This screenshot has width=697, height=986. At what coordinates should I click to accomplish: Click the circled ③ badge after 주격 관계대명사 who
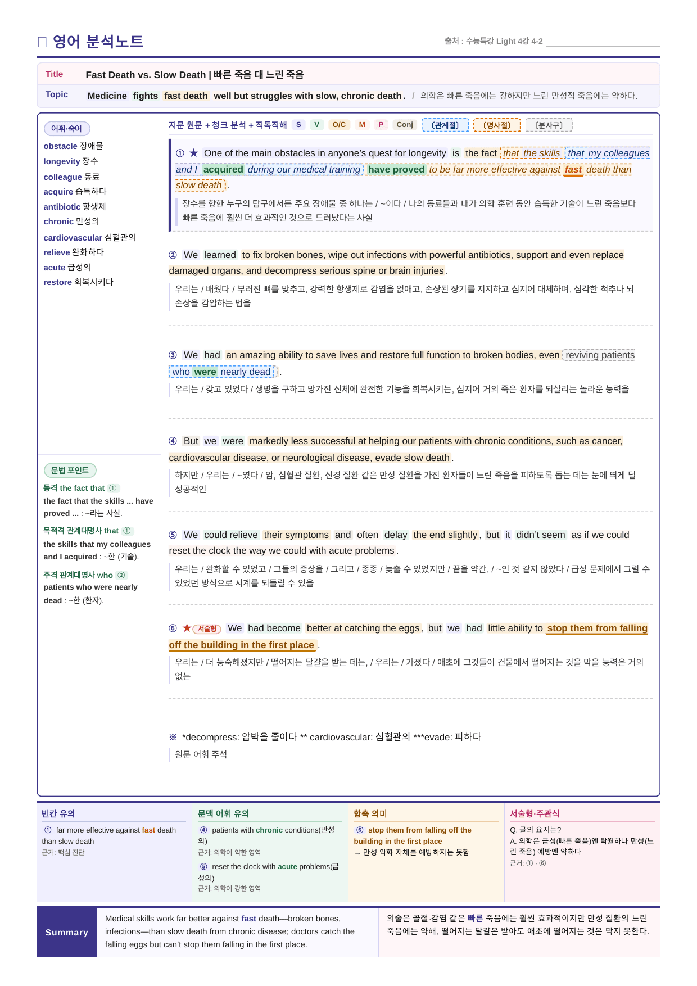click(121, 575)
